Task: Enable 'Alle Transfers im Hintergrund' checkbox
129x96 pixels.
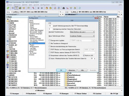Action: pos(49,43)
